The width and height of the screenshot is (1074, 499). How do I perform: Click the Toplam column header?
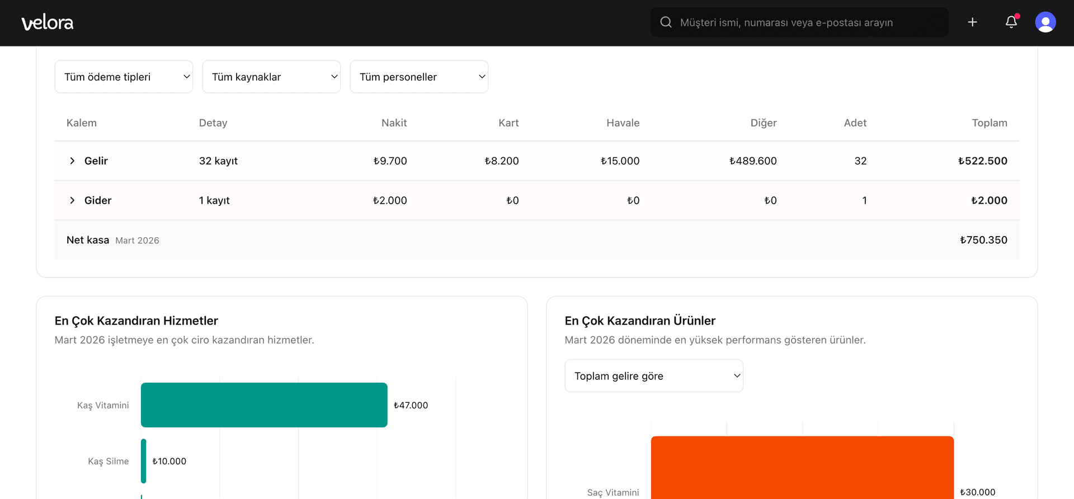pos(989,123)
